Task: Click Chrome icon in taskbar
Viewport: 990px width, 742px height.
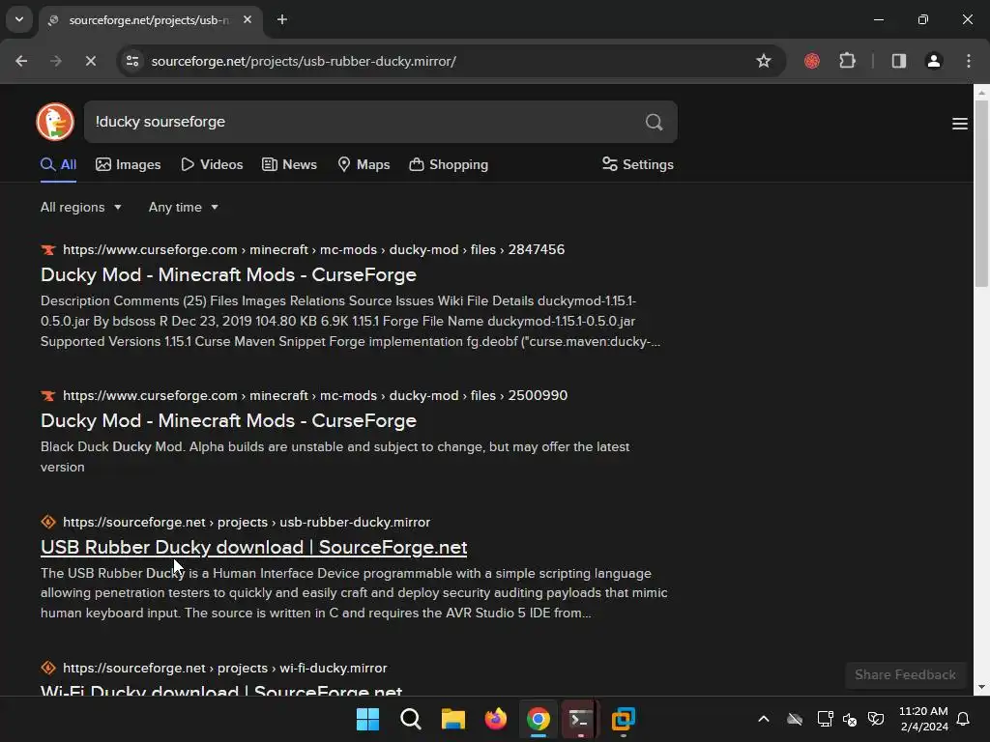Action: 538,719
